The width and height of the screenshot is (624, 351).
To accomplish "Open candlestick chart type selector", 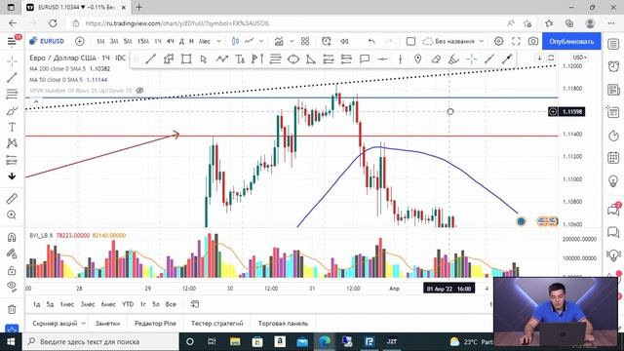I will pyautogui.click(x=235, y=41).
